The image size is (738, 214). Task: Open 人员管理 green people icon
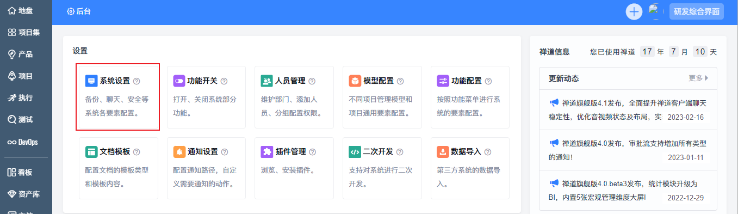266,81
